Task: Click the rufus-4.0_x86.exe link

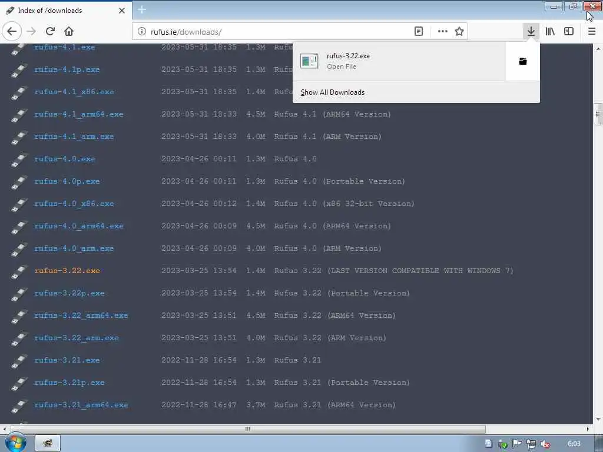Action: (74, 204)
